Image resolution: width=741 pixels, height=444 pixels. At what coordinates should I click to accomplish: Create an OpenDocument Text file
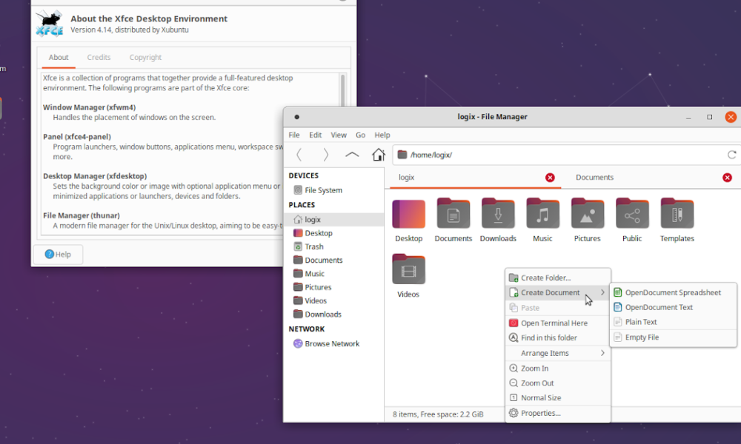673,307
